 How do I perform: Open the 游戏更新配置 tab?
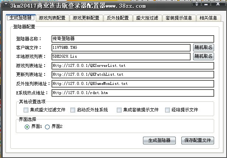[x=86, y=18]
